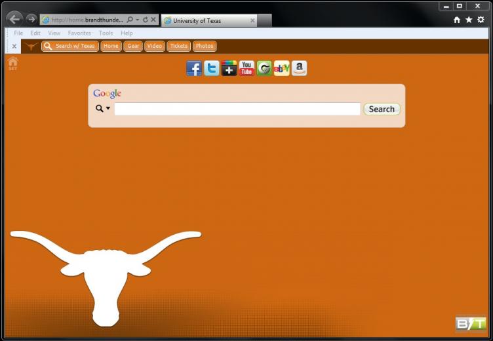Screen dimensions: 493x341
Task: Switch to the University of Texas tab
Action: pos(209,21)
